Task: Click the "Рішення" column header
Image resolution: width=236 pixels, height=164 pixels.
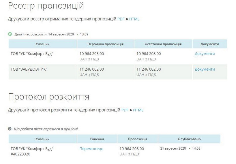Action: (97, 139)
